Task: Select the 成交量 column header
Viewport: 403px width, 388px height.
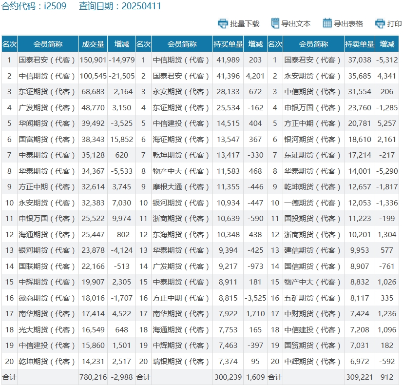Action: click(93, 44)
